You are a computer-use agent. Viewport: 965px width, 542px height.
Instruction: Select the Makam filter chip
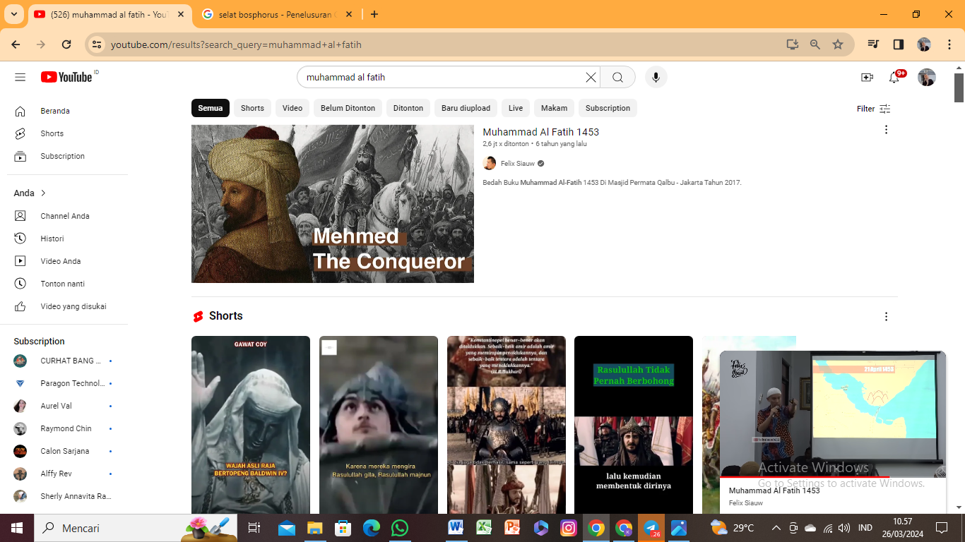click(555, 108)
